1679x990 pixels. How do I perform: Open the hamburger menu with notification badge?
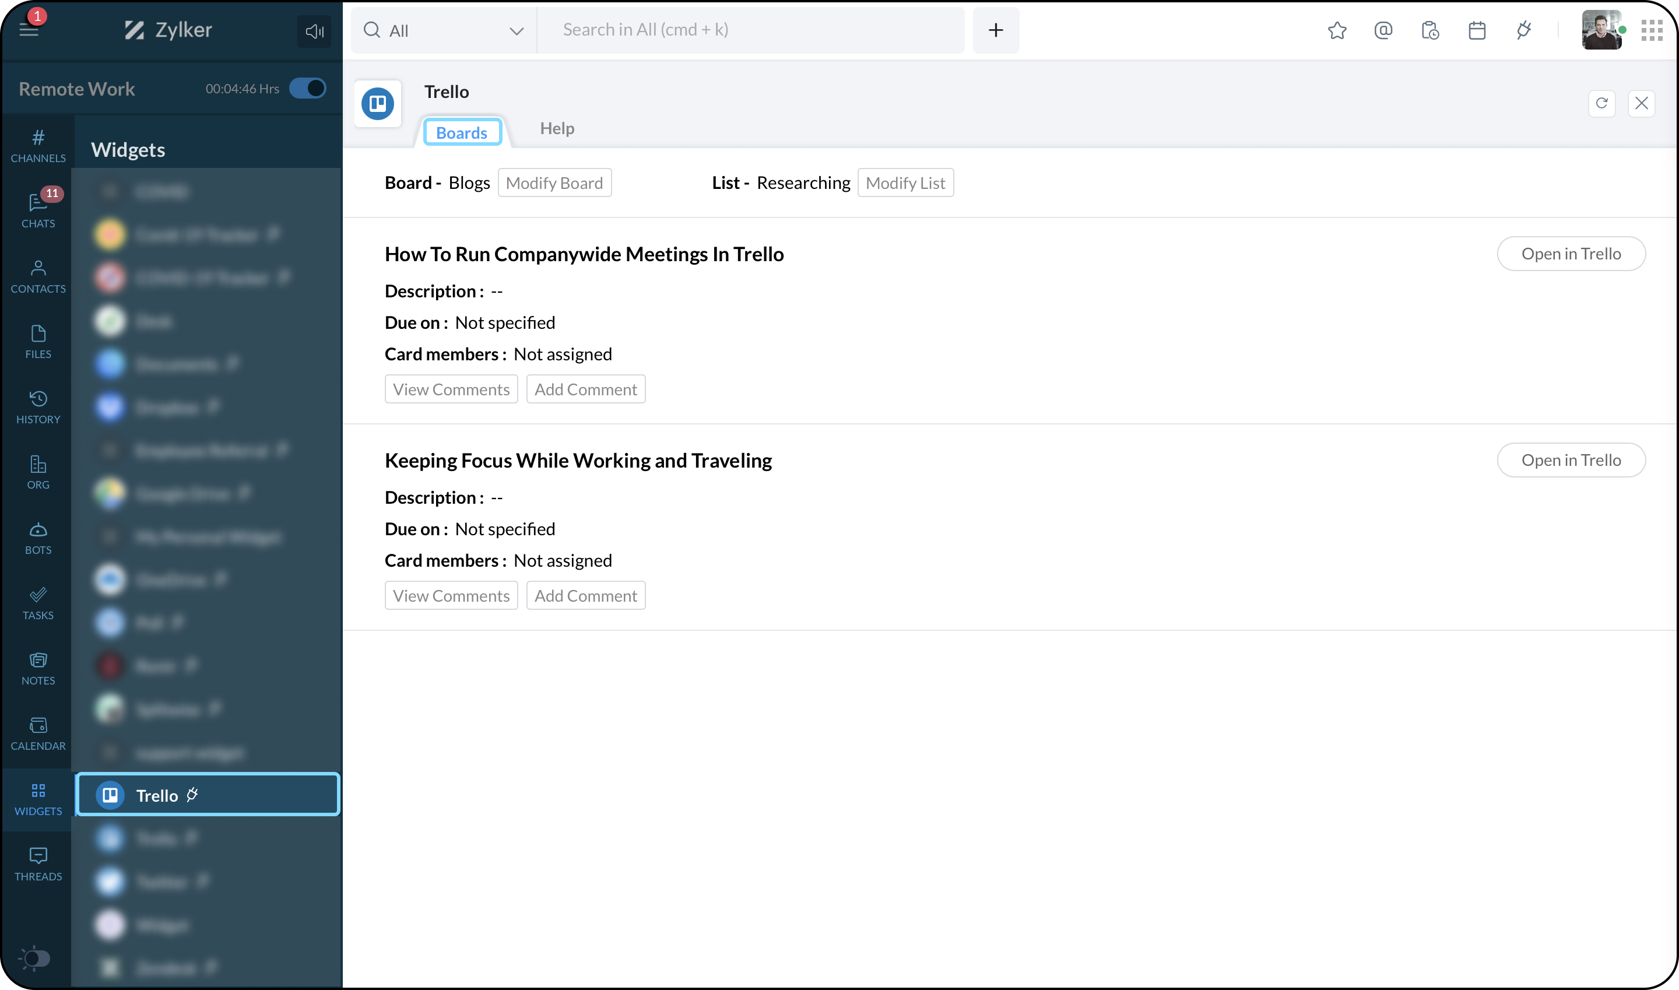tap(29, 29)
